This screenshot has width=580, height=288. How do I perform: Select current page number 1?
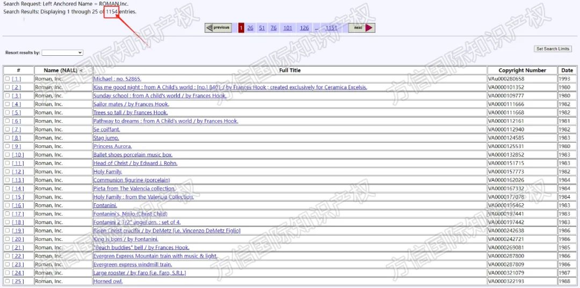pos(241,28)
